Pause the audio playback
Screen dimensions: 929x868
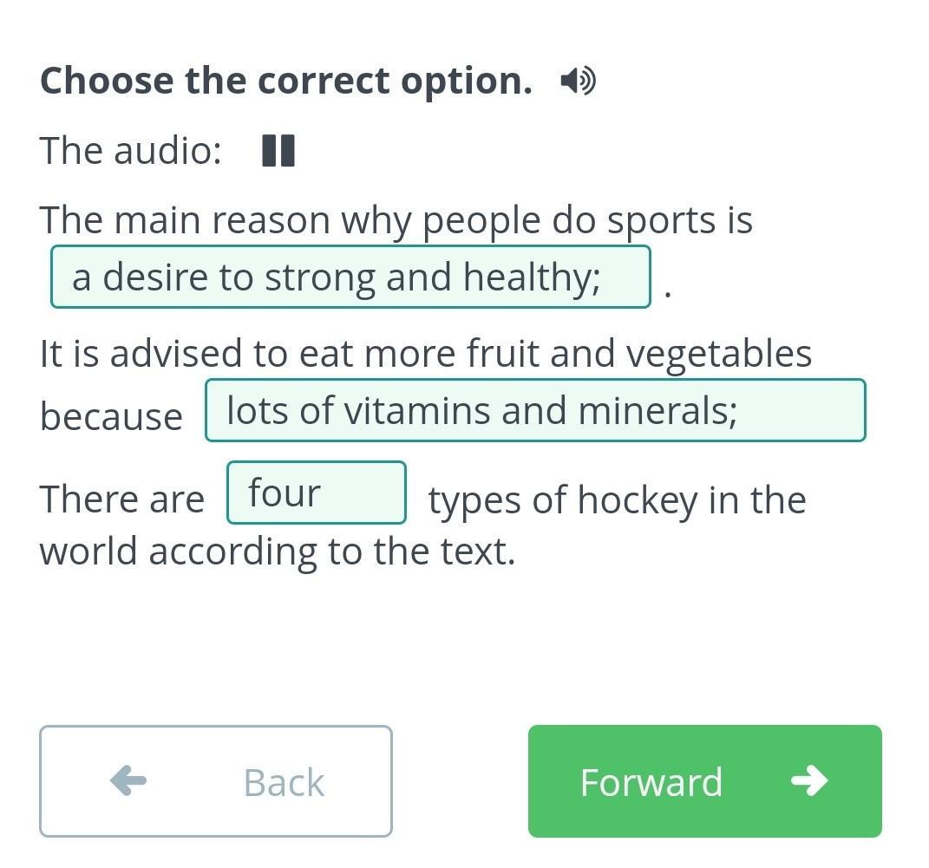(x=278, y=151)
